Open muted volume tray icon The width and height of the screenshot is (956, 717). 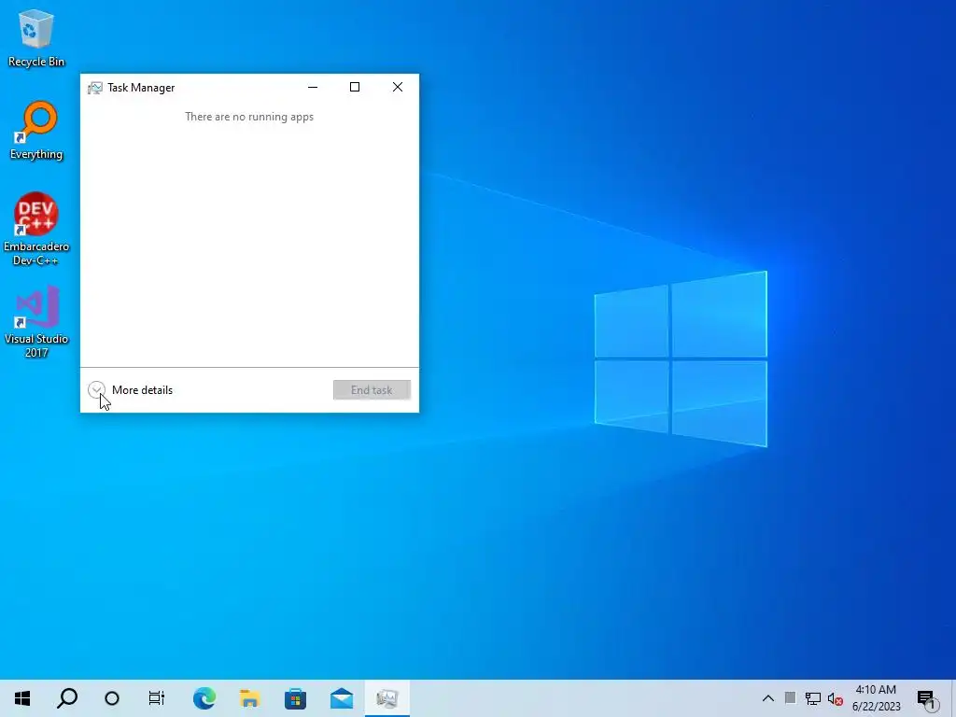click(x=836, y=698)
